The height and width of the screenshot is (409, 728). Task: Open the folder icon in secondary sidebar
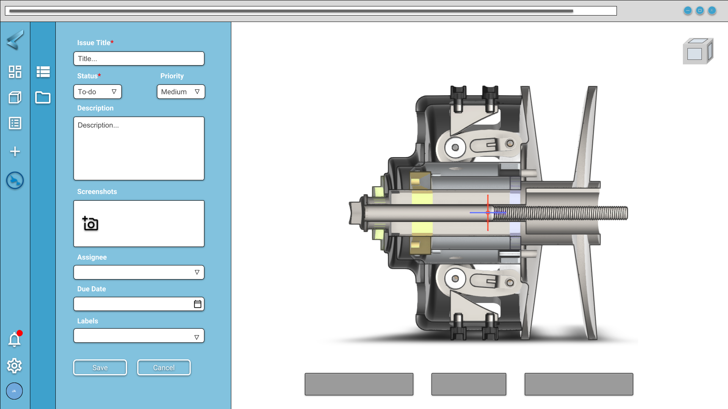pos(43,97)
